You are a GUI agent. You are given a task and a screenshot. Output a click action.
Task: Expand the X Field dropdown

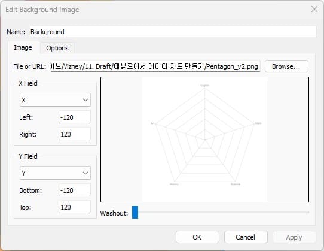tap(55, 100)
